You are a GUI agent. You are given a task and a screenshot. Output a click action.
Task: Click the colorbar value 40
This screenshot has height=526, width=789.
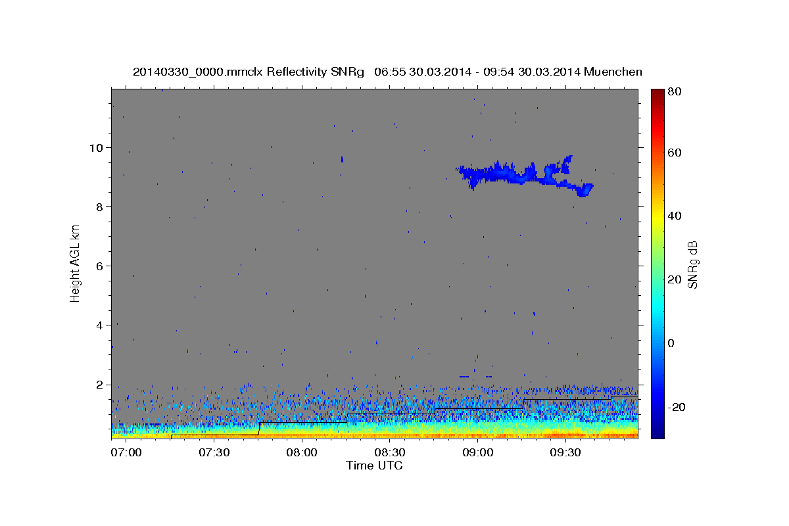click(x=674, y=216)
